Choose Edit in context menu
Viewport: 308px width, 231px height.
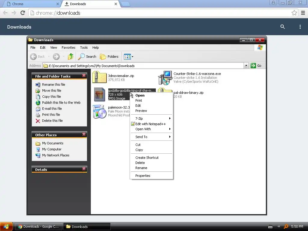click(152, 106)
